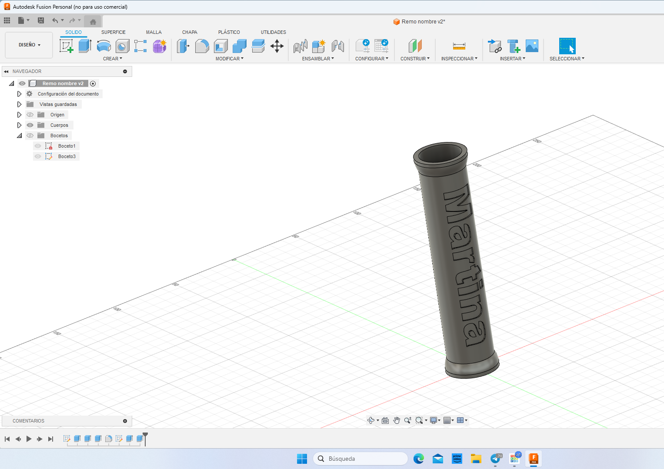Click the Home tab icon
The image size is (664, 469).
click(93, 22)
